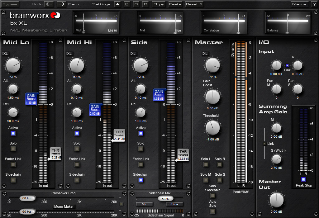
Task: Click the Side Release knob
Action: tap(141, 112)
